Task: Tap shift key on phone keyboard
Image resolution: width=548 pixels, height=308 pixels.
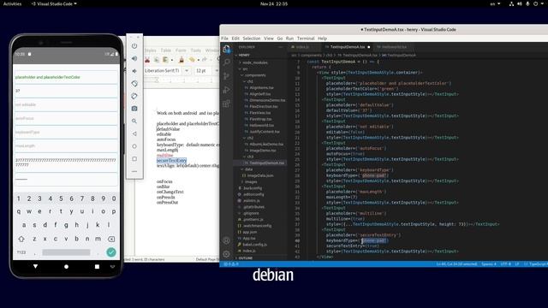Action: [x=21, y=239]
